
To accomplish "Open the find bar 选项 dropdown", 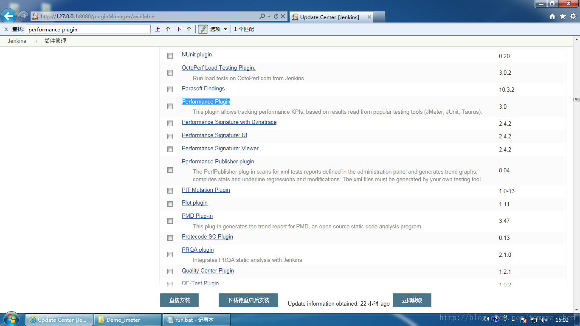I will 219,29.
